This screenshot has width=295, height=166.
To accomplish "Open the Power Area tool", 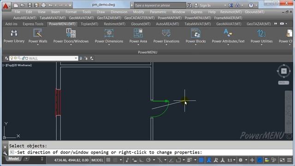I will (138, 36).
